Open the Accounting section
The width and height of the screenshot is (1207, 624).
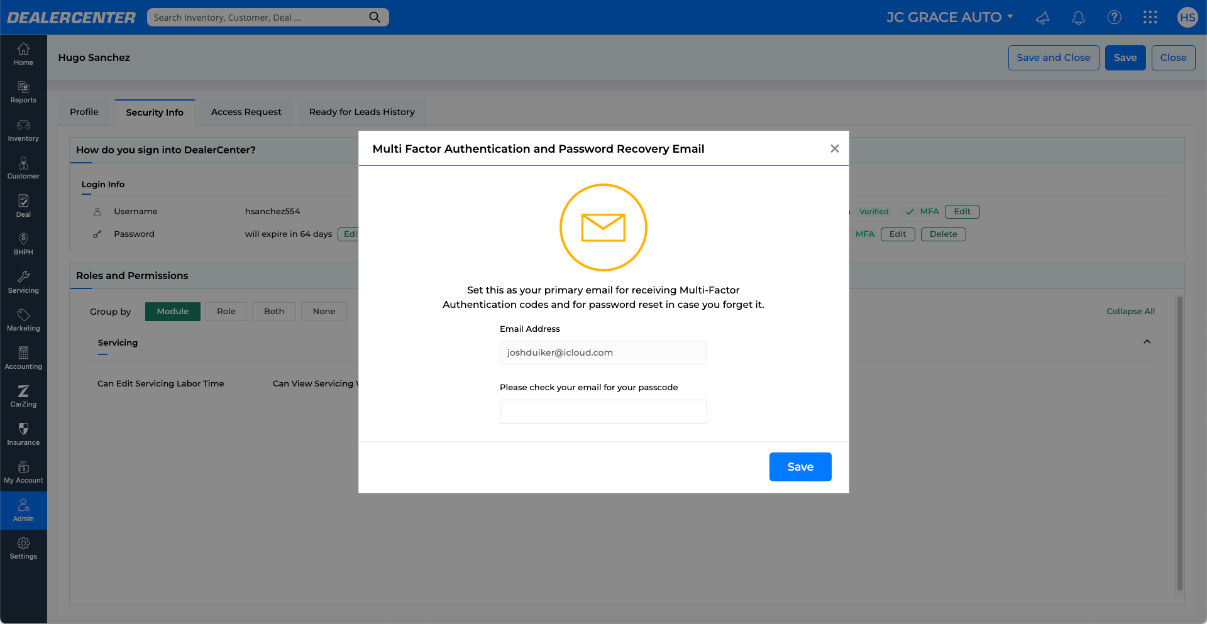click(x=23, y=358)
